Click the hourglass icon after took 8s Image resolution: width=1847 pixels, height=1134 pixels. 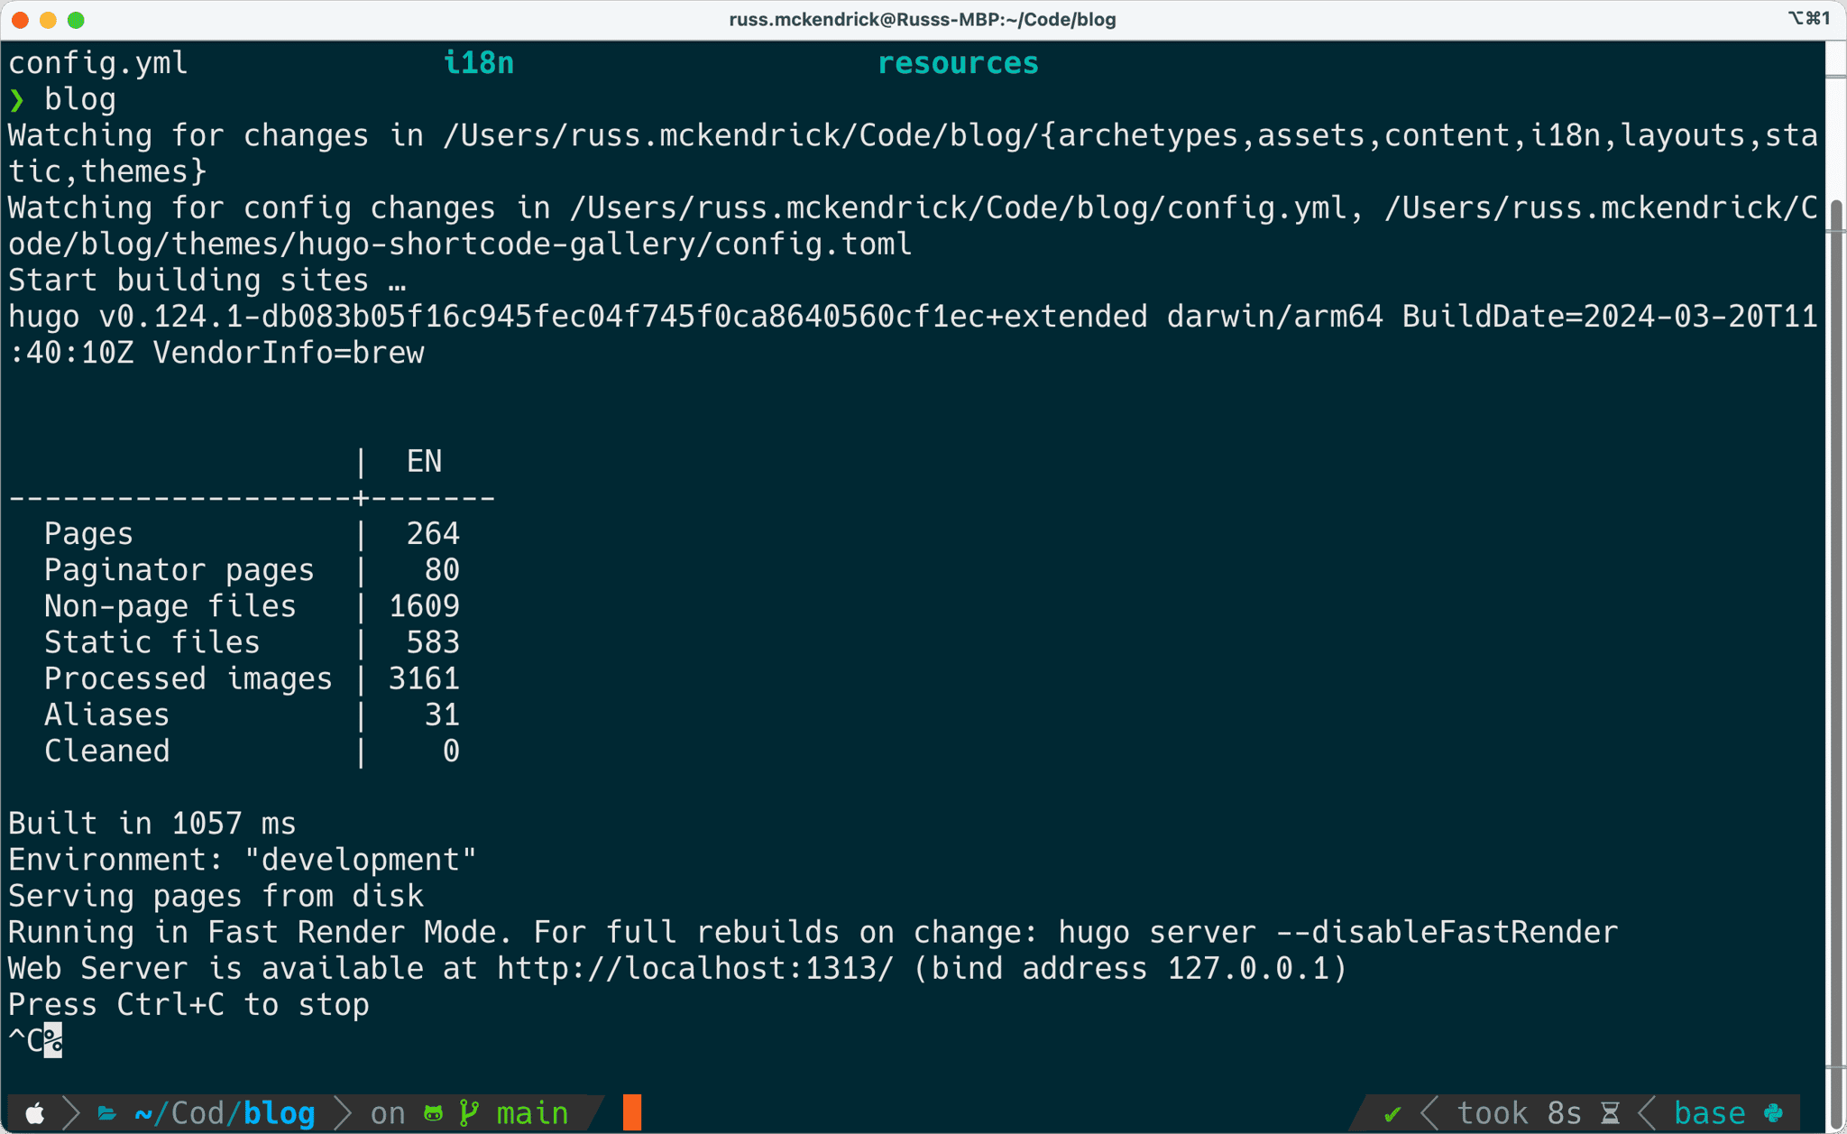[x=1611, y=1113]
